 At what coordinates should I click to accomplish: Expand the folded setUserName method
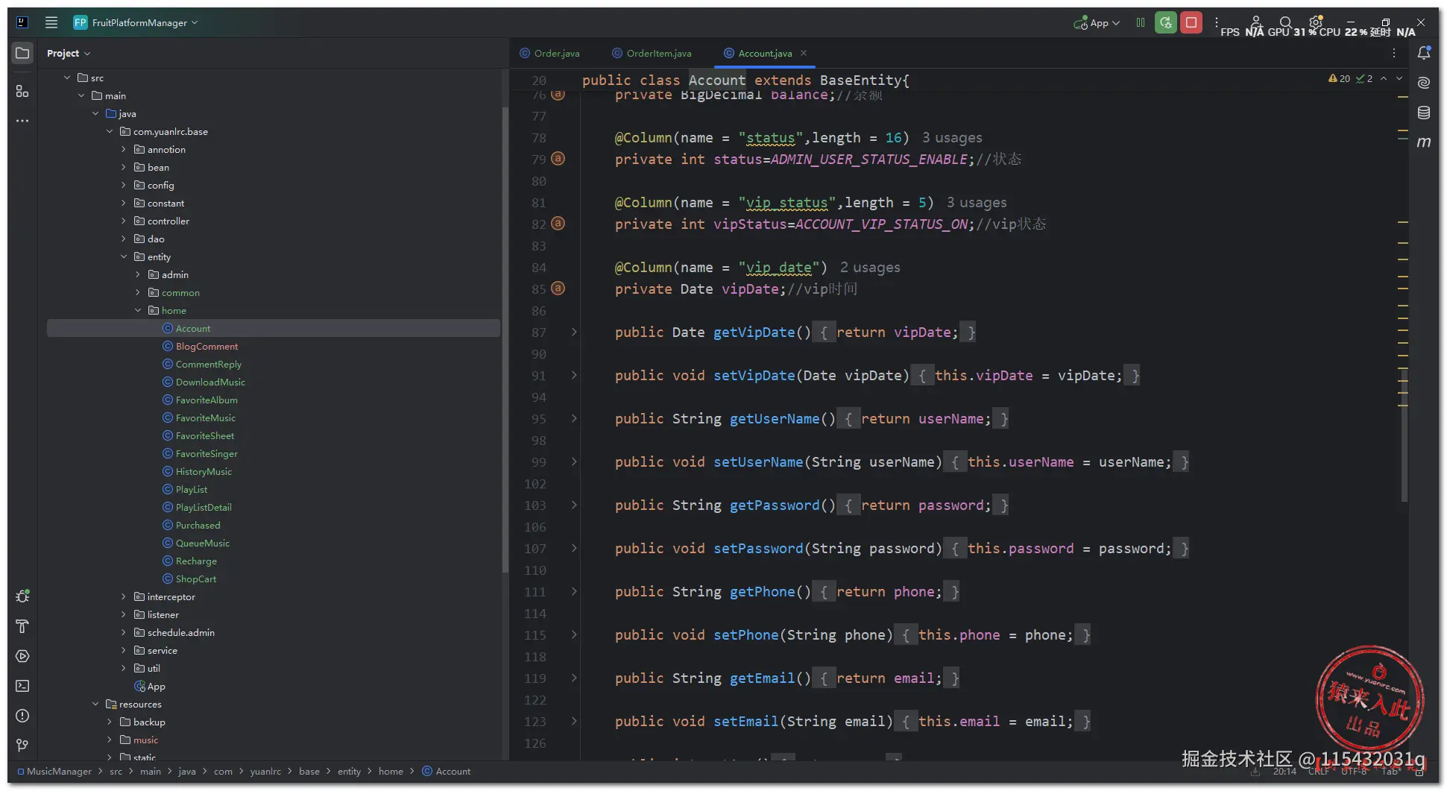click(x=574, y=461)
